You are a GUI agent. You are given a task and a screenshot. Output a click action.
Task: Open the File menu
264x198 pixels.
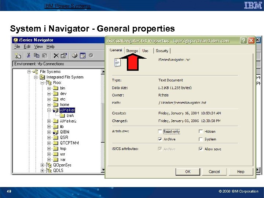point(17,47)
